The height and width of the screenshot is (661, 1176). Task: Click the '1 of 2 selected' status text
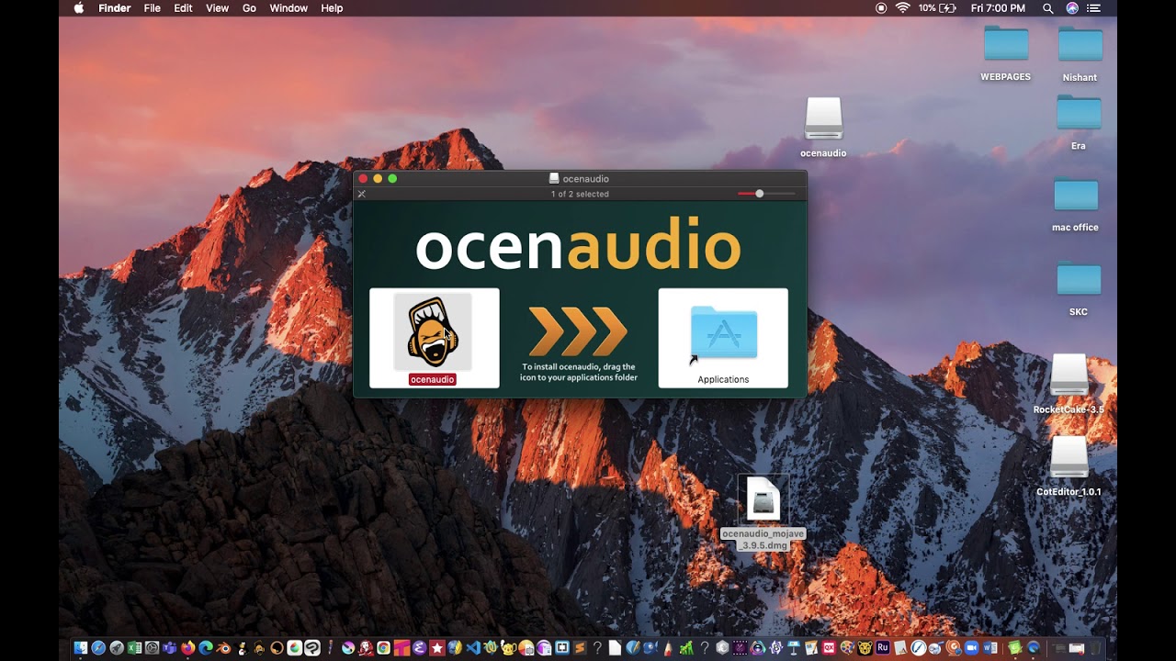pyautogui.click(x=580, y=194)
